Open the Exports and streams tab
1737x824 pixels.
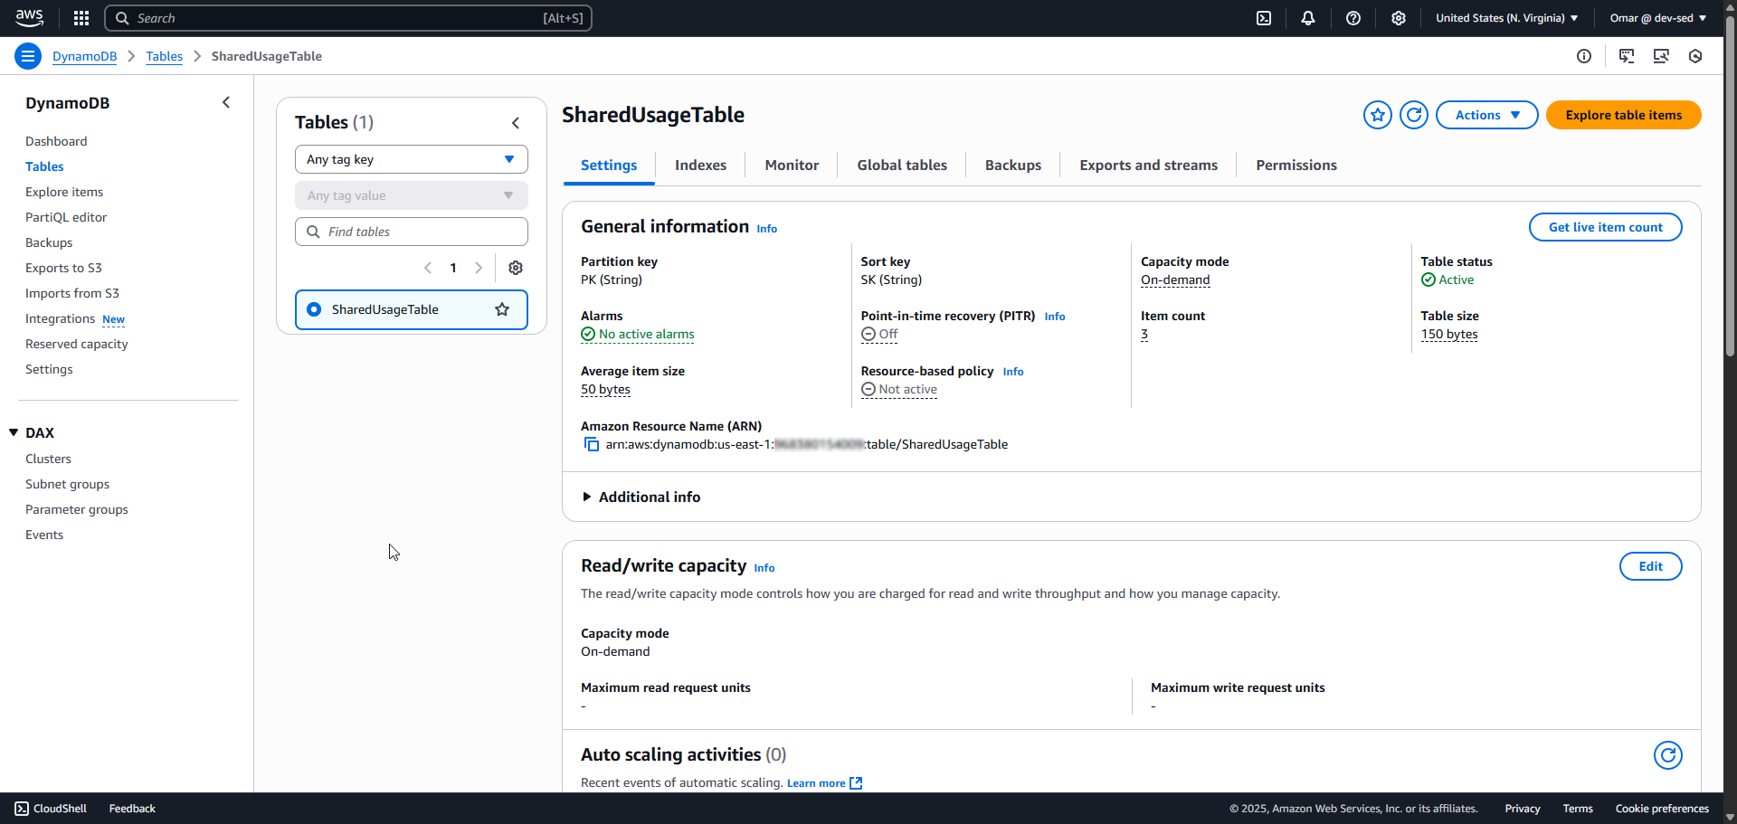pyautogui.click(x=1148, y=165)
